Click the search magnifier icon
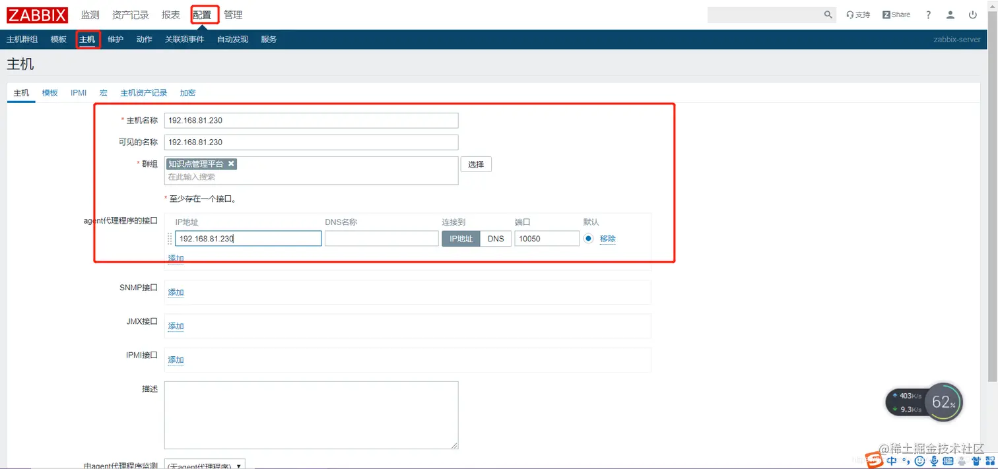 (828, 15)
